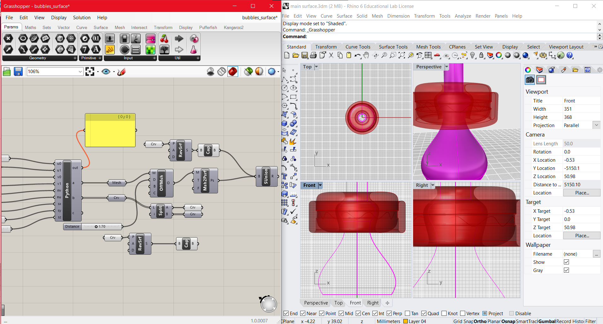Click the Open file icon in Rhino toolbar
The width and height of the screenshot is (603, 324).
coord(296,55)
